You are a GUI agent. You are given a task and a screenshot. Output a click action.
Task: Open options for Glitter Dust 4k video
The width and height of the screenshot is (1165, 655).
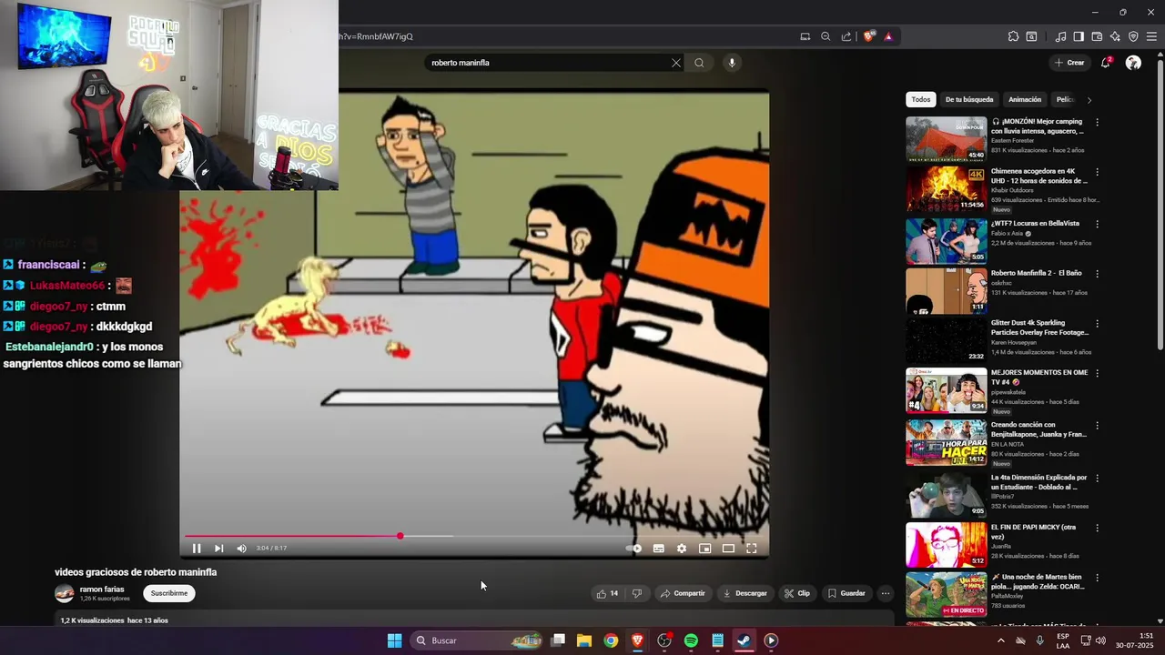pyautogui.click(x=1097, y=323)
